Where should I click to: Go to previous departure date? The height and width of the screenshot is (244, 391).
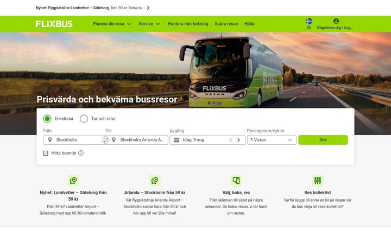point(231,140)
